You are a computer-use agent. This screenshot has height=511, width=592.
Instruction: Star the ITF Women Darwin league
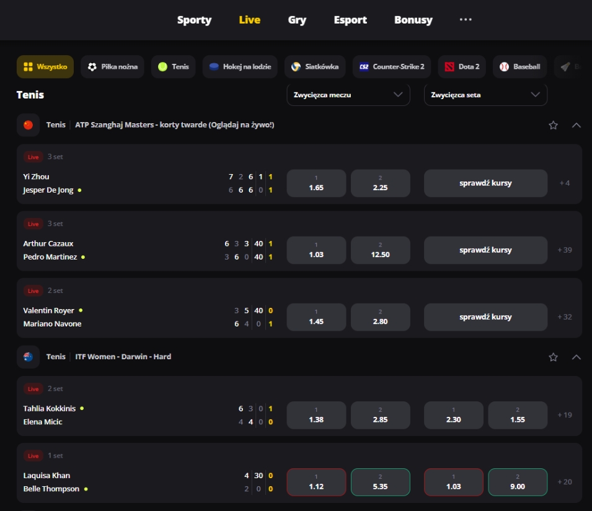[x=553, y=357]
